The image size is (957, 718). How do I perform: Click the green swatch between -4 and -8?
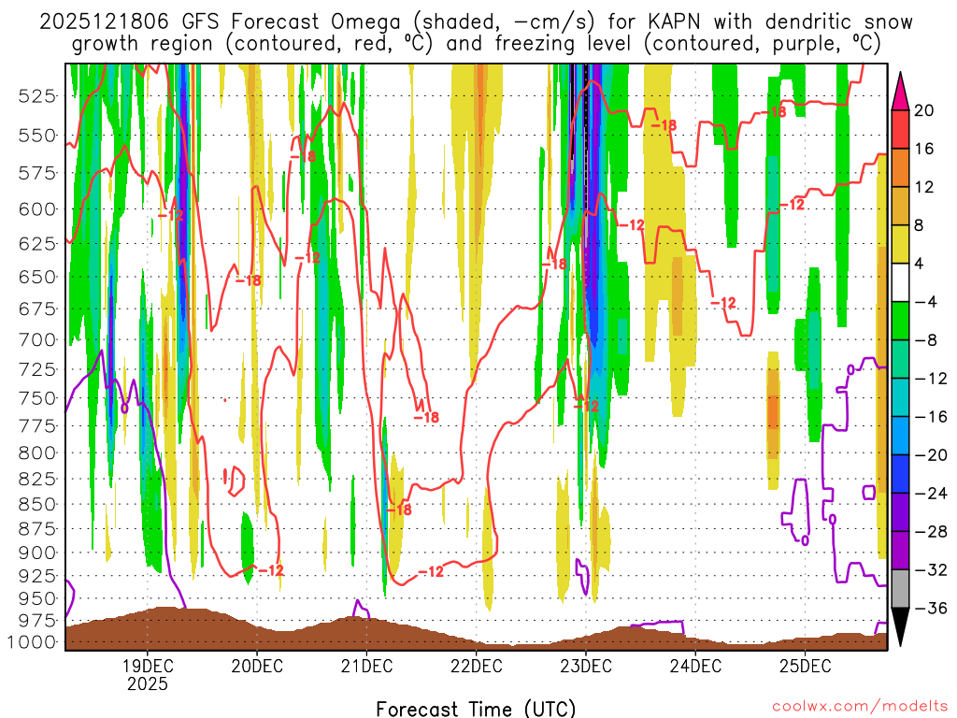(900, 322)
